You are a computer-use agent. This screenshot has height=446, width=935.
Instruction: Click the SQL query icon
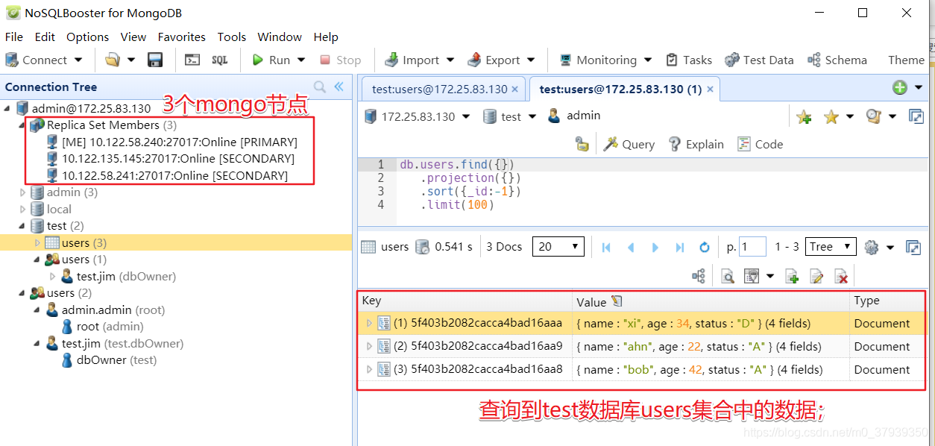click(x=220, y=60)
